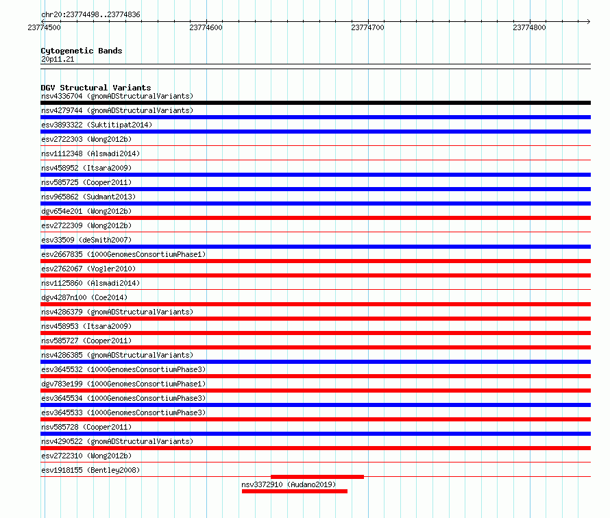The image size is (610, 518).
Task: Open the esv2722303 (Wong2012b) variant
Action: pyautogui.click(x=86, y=139)
